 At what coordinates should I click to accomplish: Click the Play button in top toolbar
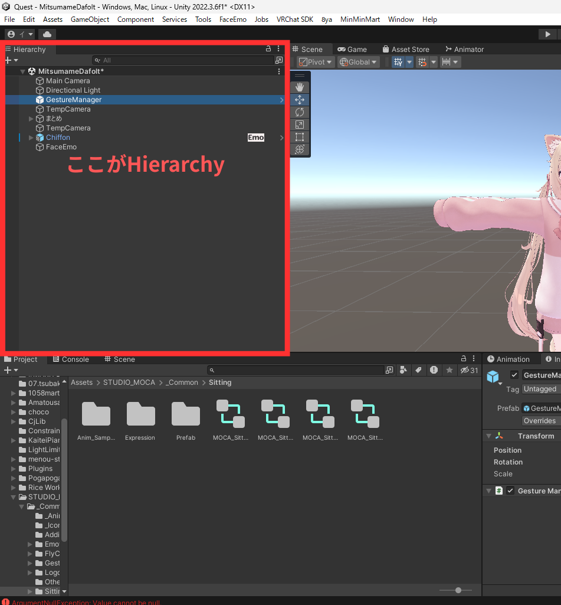(x=548, y=34)
